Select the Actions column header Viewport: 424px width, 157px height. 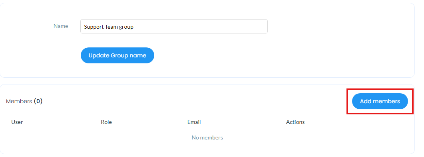click(295, 122)
